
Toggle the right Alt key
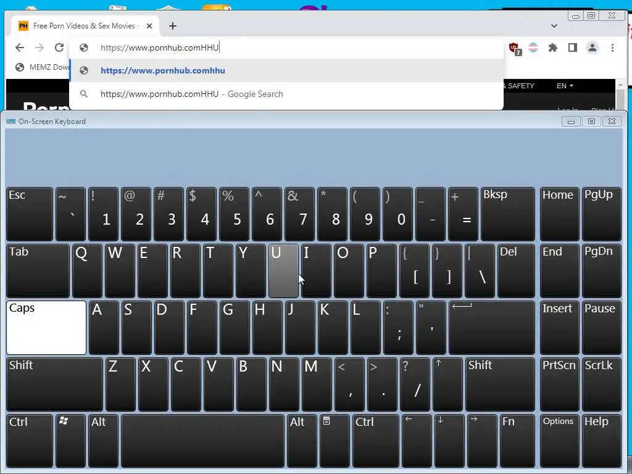302,441
